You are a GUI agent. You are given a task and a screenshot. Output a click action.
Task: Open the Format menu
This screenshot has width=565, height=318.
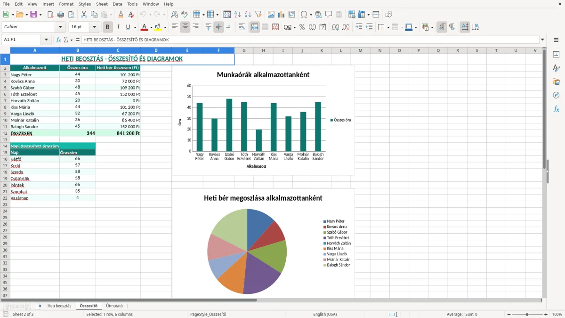coord(66,4)
